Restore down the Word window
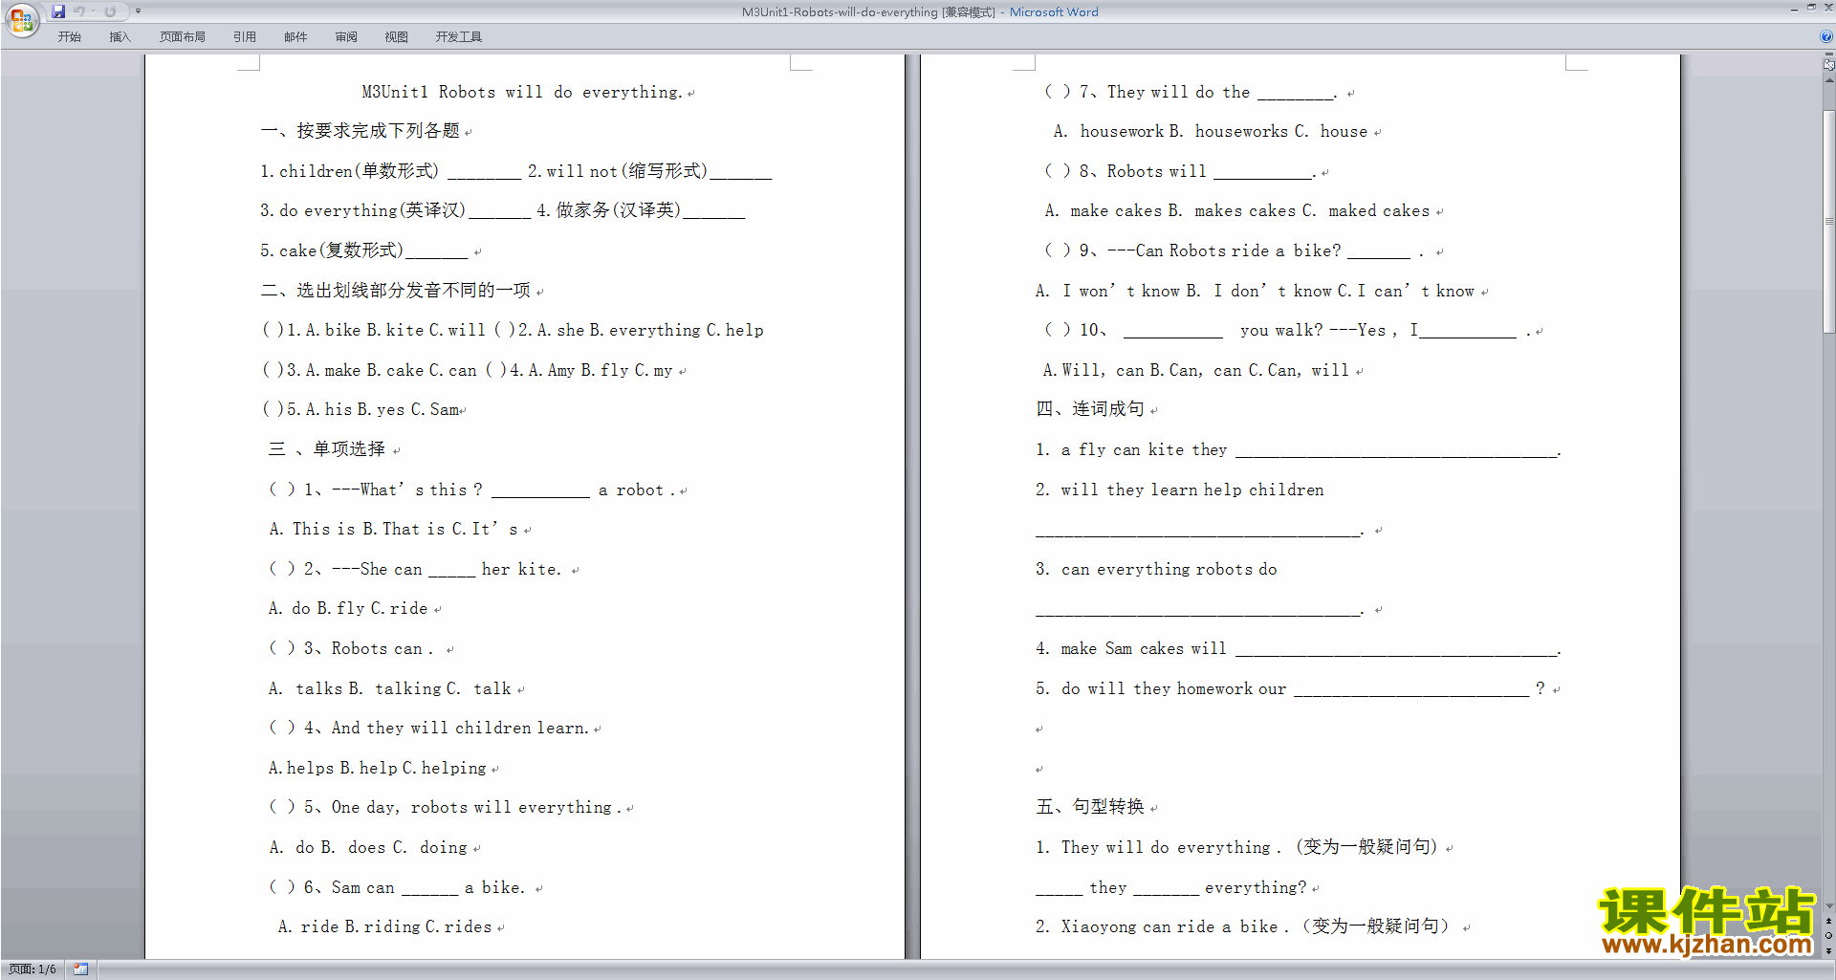1836x980 pixels. pos(1811,8)
